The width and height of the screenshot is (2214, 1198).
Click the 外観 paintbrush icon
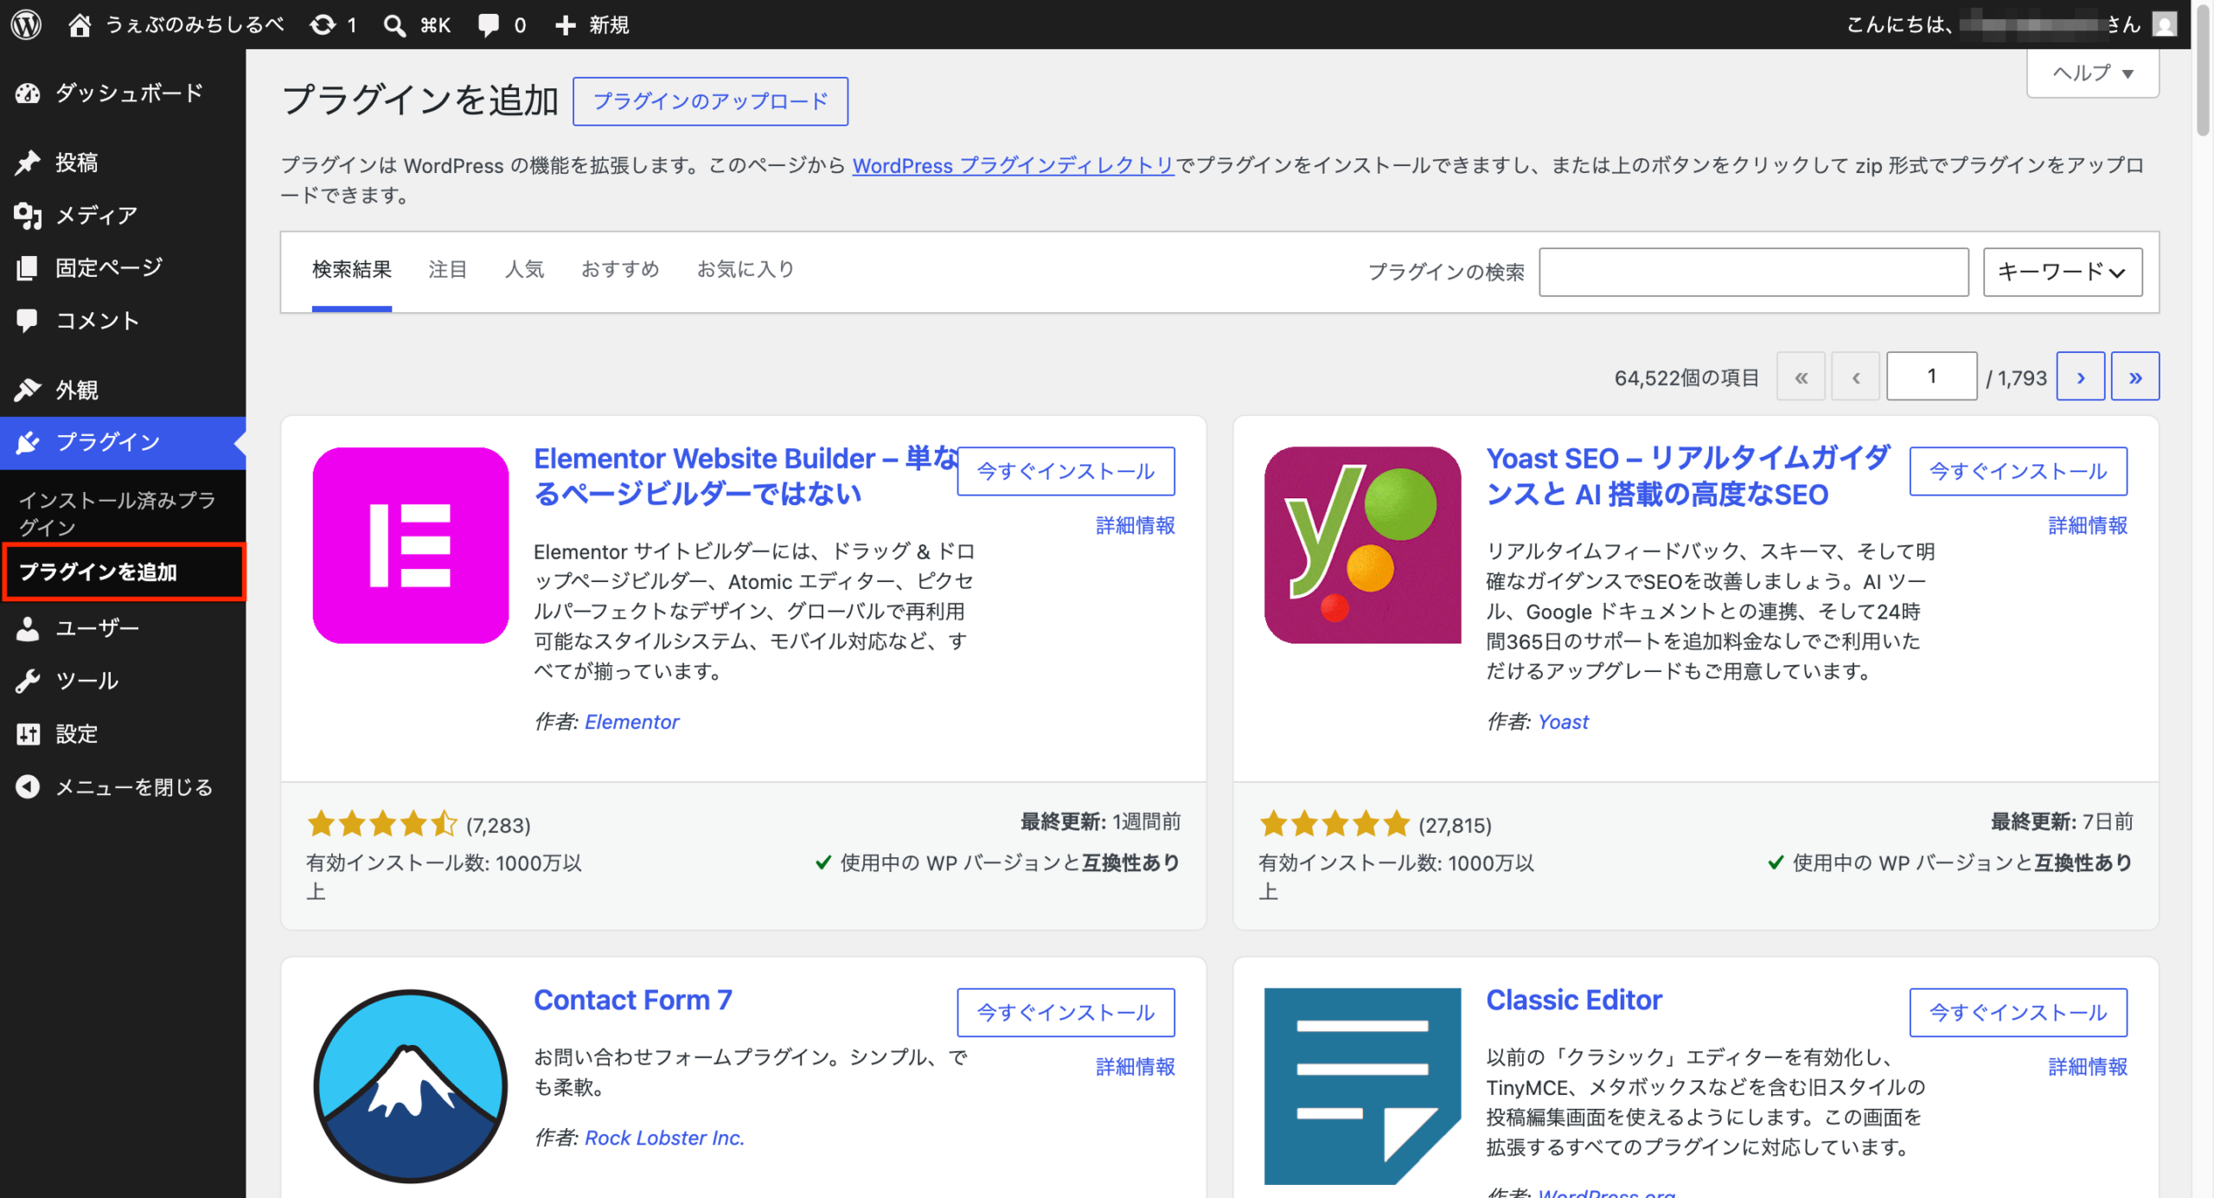click(x=28, y=389)
